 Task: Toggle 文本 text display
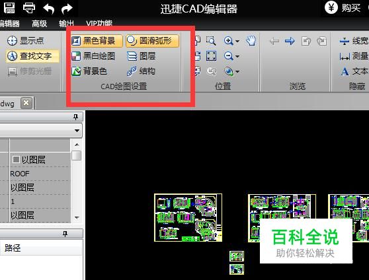(x=354, y=71)
